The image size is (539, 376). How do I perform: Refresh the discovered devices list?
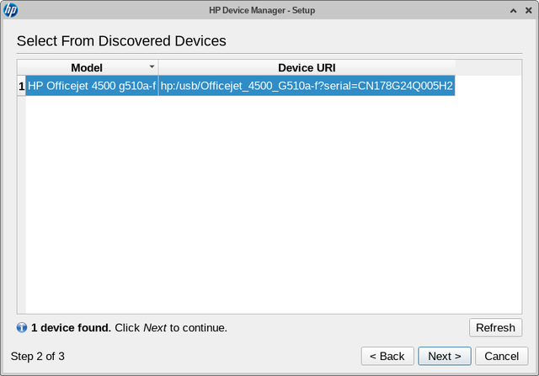click(x=495, y=327)
